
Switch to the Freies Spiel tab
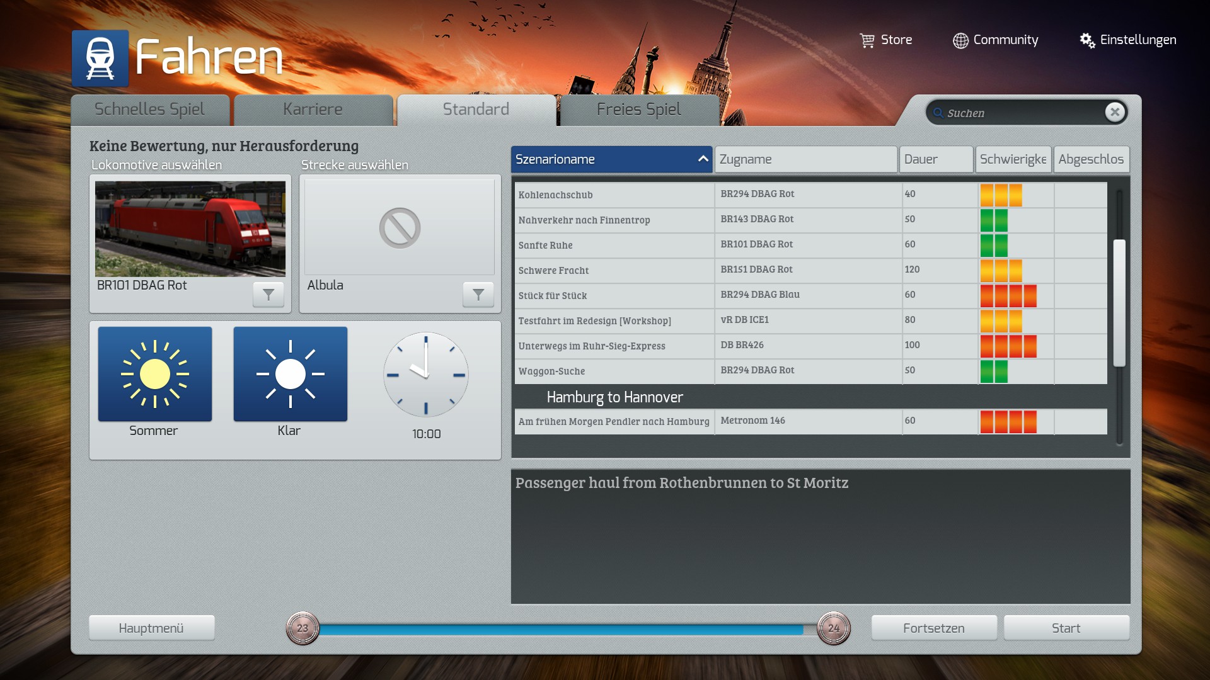point(638,110)
